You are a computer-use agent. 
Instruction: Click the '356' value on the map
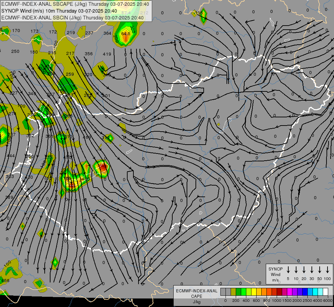pos(89,54)
